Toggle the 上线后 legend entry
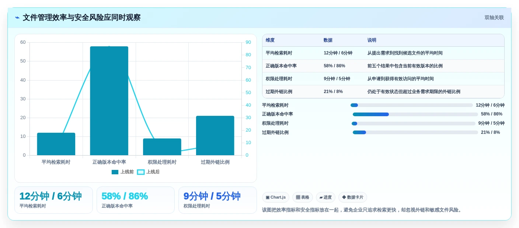Image resolution: width=519 pixels, height=228 pixels. (149, 172)
